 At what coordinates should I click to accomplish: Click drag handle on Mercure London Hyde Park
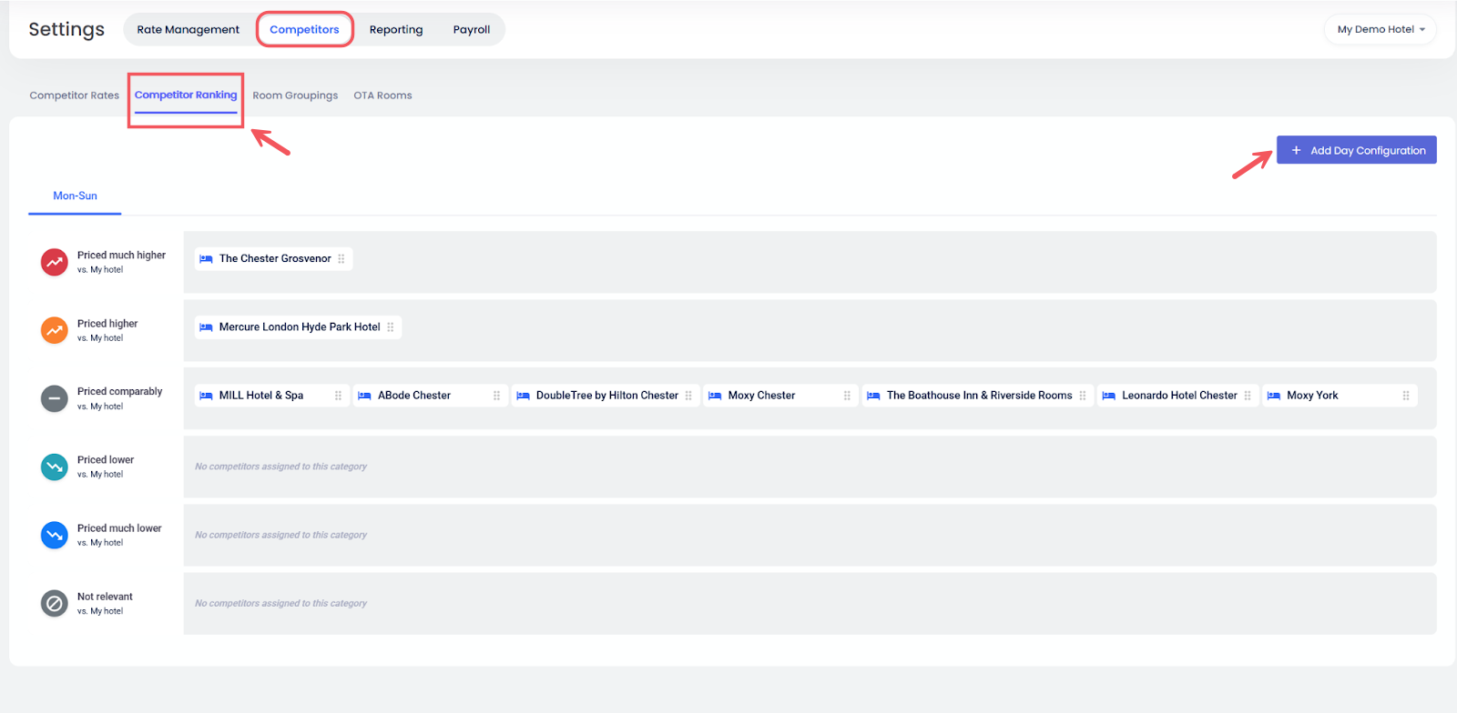coord(391,327)
